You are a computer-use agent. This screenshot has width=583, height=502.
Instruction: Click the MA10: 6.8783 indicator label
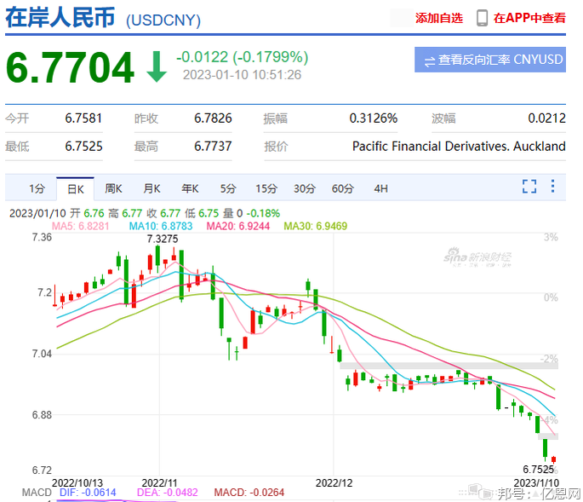click(x=161, y=226)
